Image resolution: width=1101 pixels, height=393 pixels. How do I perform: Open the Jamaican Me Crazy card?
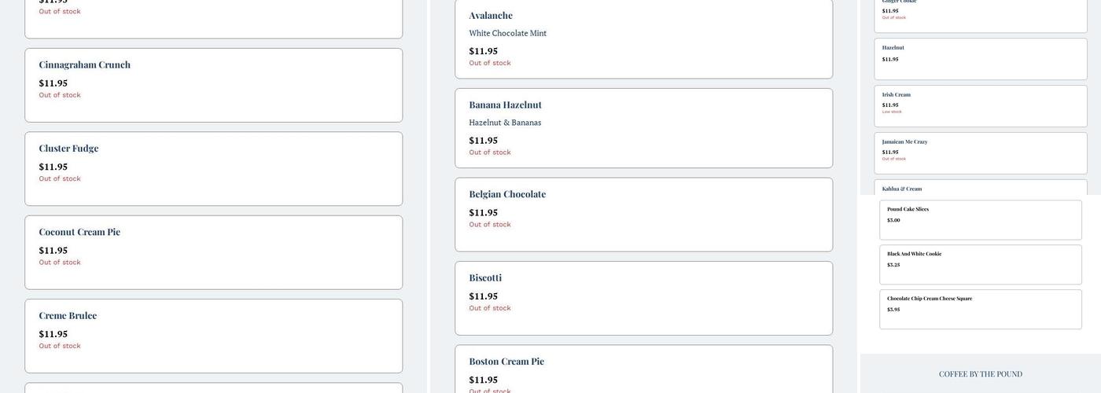click(980, 153)
